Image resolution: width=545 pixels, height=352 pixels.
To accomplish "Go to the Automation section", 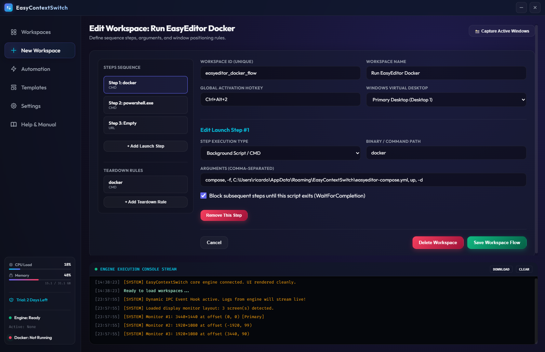I will click(x=40, y=69).
